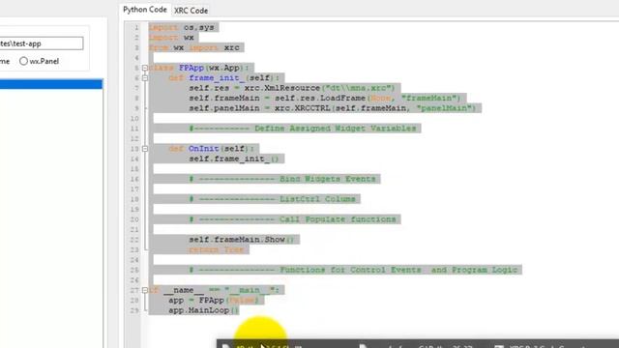Click the 'from wx import xrc' line
Viewport: 619px width, 348px height.
pos(194,47)
